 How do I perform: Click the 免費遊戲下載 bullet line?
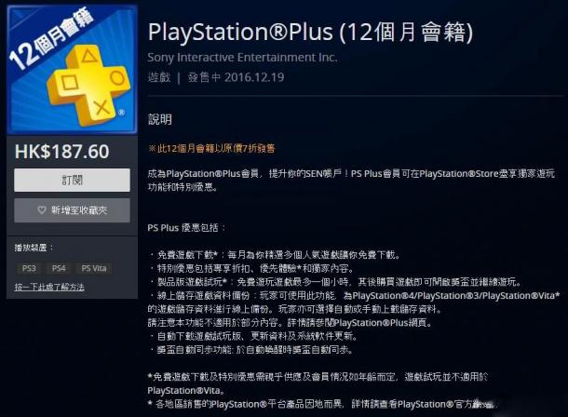tap(276, 255)
